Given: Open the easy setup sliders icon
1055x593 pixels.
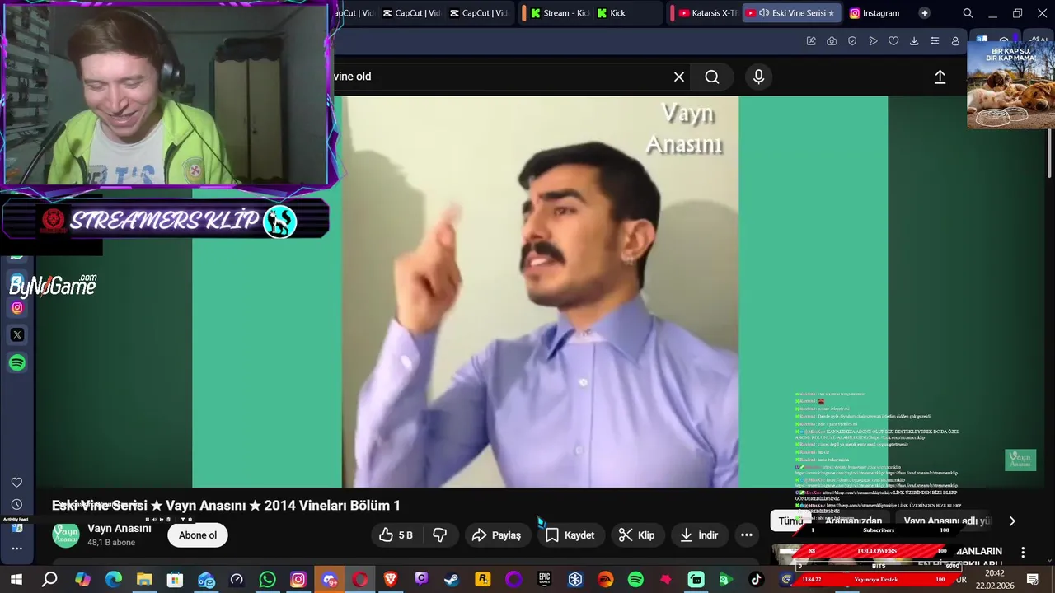Looking at the screenshot, I should pyautogui.click(x=935, y=41).
